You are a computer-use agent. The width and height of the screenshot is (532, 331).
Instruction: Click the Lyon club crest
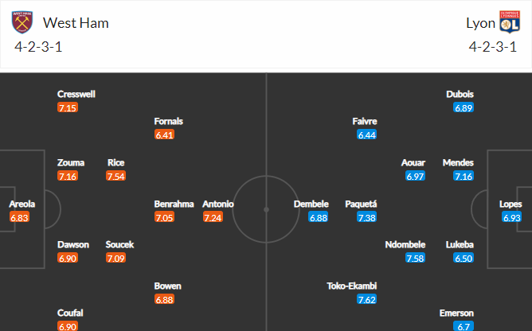(x=509, y=22)
